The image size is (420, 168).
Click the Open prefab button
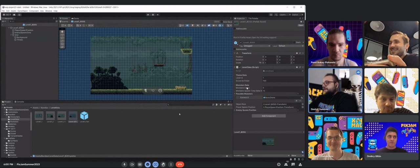tap(301, 25)
